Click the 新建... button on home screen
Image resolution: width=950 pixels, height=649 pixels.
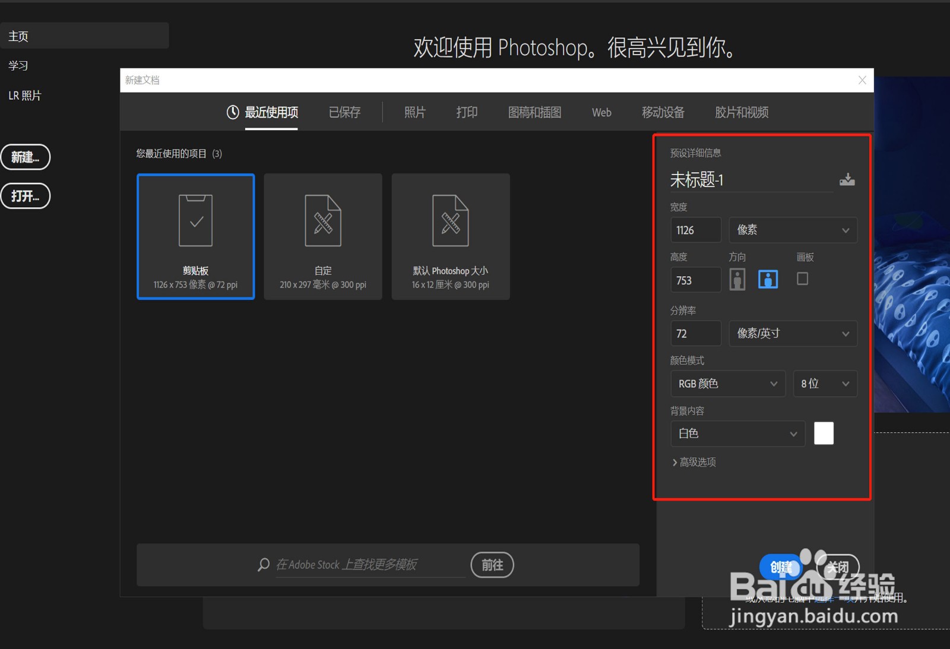(x=26, y=157)
